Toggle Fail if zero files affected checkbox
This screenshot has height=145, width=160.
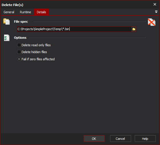[19, 59]
